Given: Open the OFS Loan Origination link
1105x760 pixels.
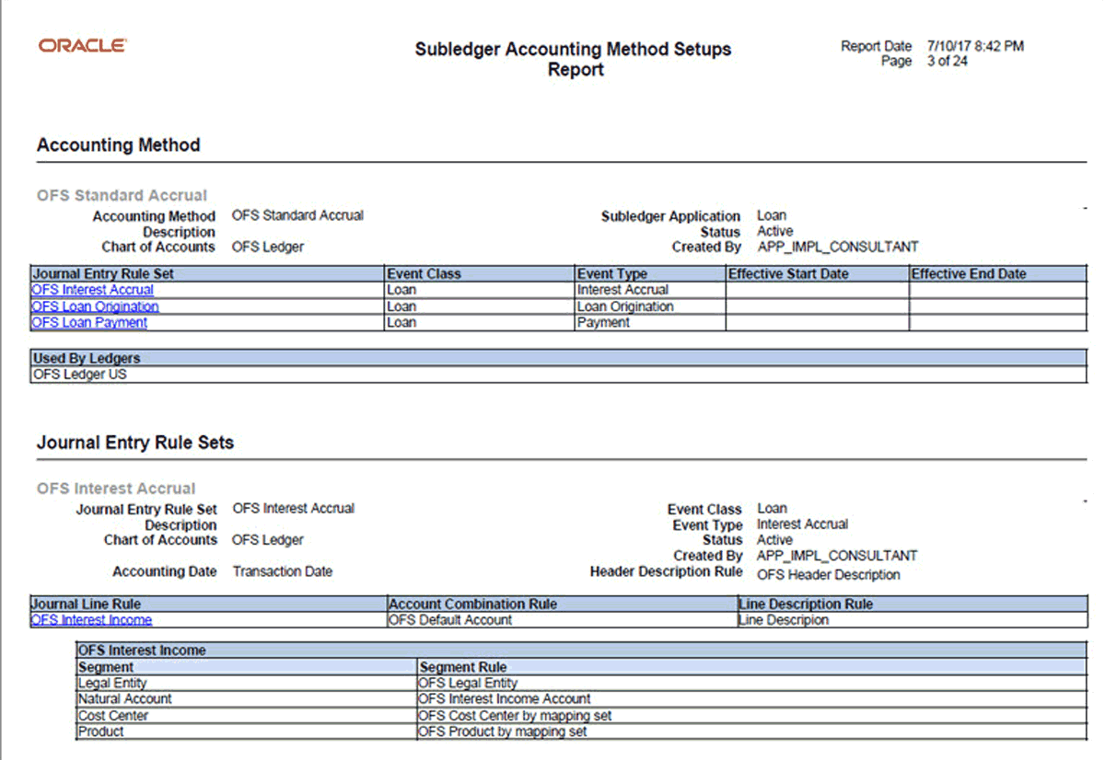Looking at the screenshot, I should (95, 306).
